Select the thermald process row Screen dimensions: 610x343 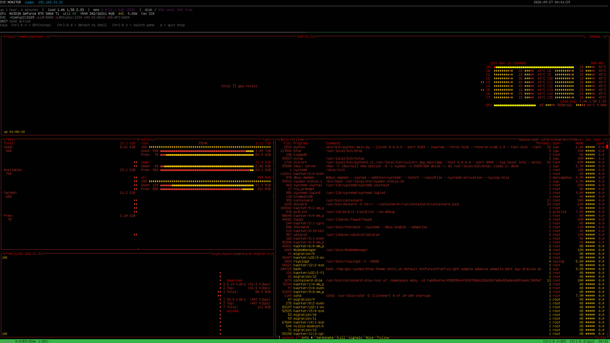[x=441, y=227]
